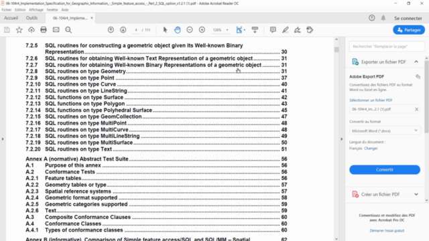Zoom out with the minus icon

coord(190,29)
